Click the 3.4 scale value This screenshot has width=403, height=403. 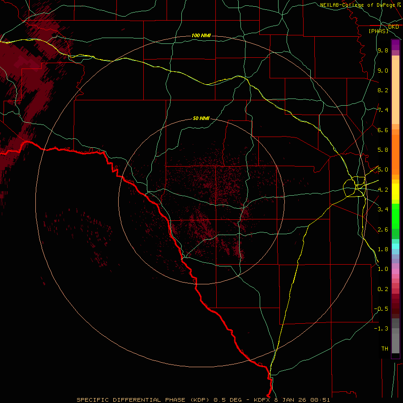(x=383, y=210)
